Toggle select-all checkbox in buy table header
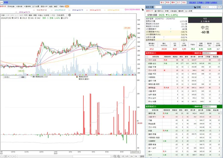 pyautogui.click(x=147, y=57)
